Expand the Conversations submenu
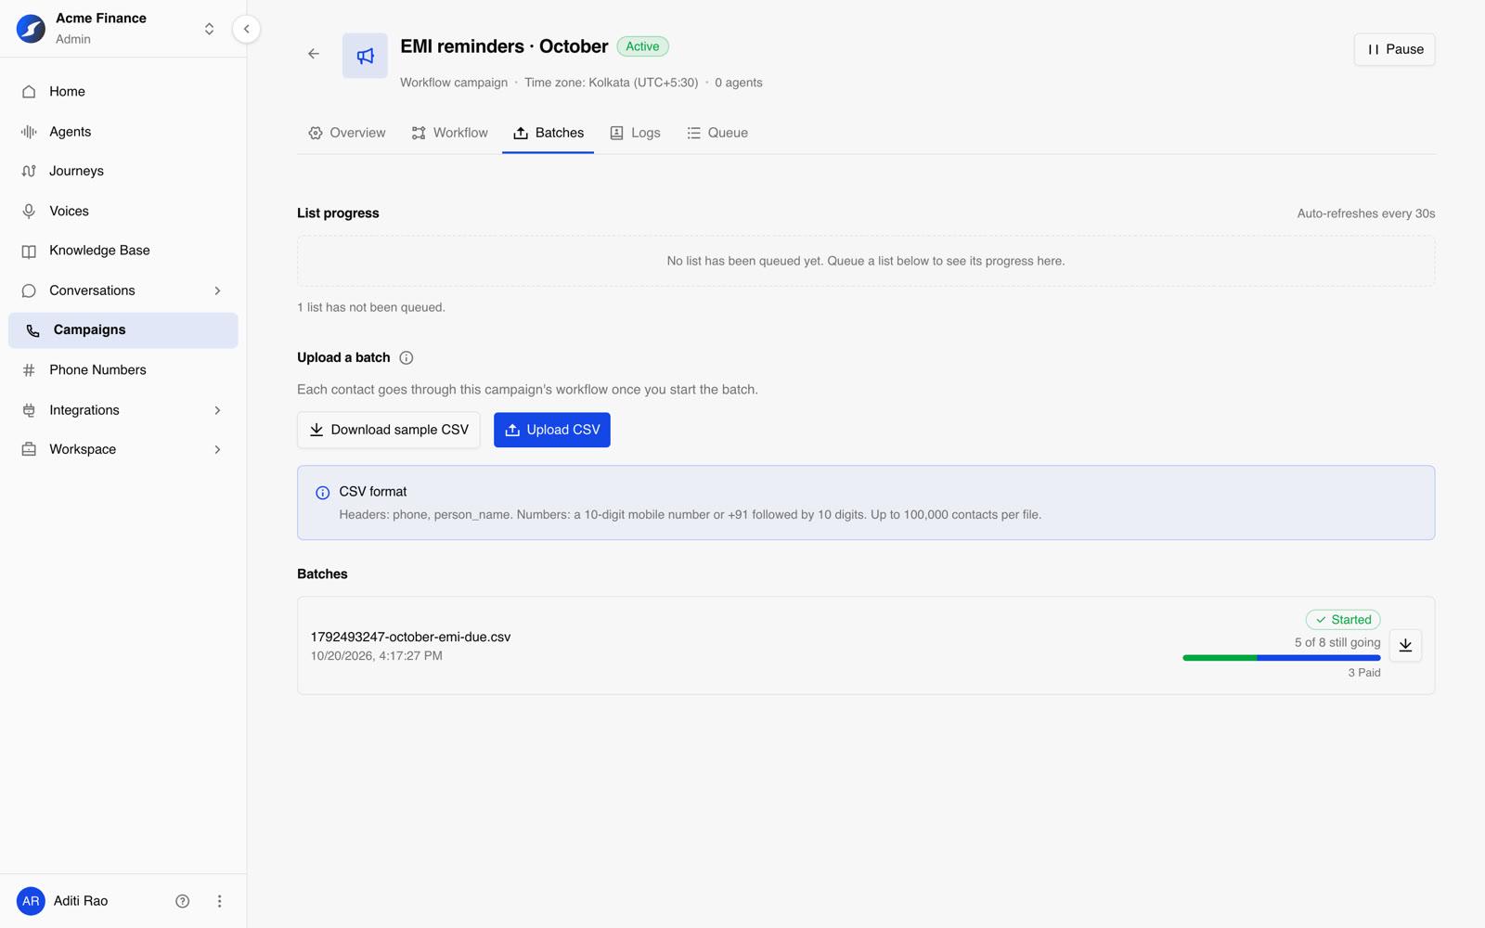 pyautogui.click(x=217, y=290)
